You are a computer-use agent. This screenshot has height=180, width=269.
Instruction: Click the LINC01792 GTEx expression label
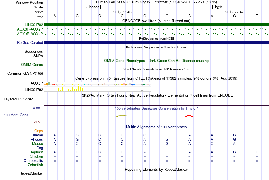coord(34,89)
